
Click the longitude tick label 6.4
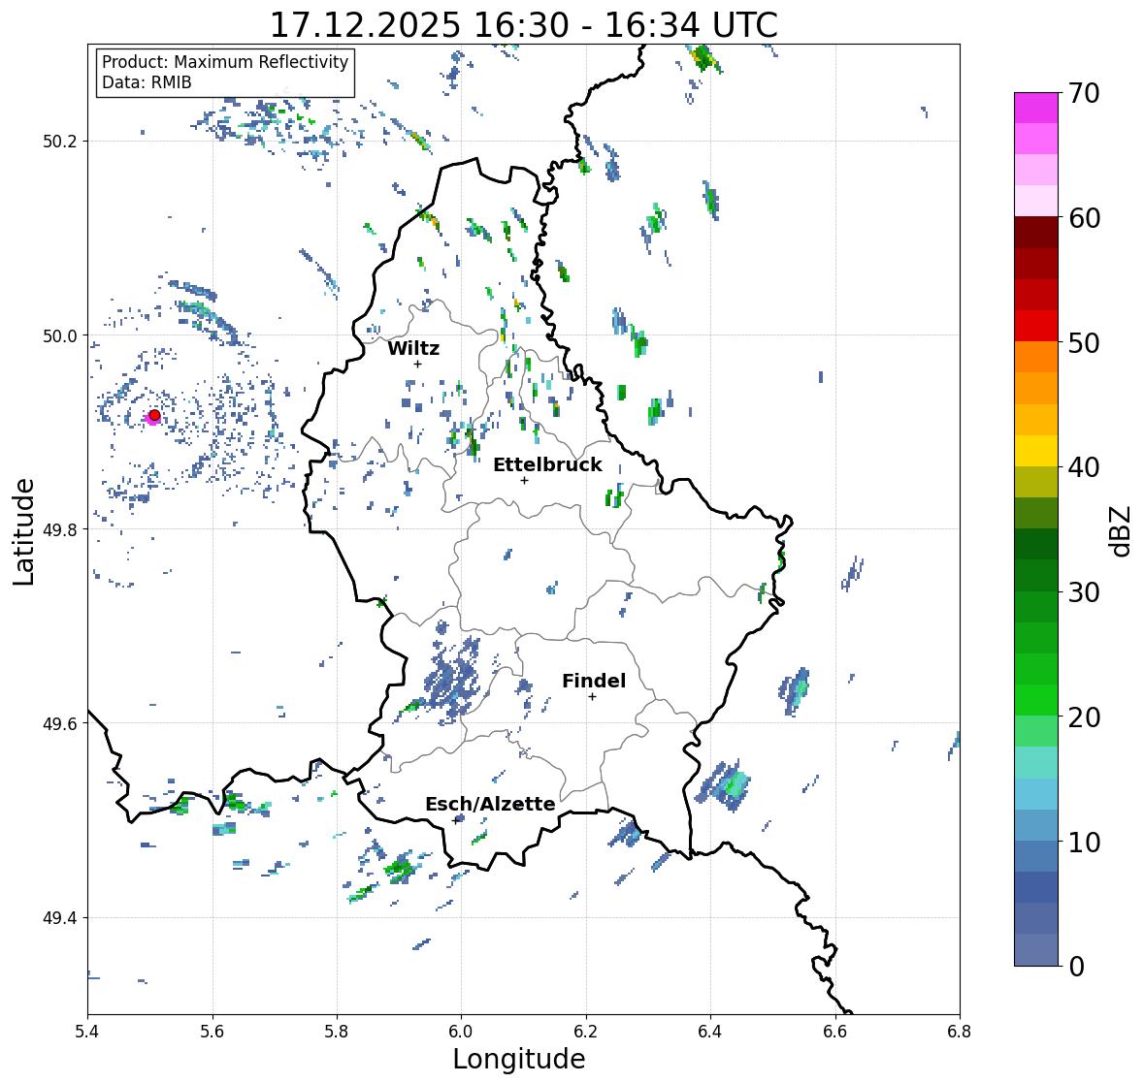(710, 1031)
